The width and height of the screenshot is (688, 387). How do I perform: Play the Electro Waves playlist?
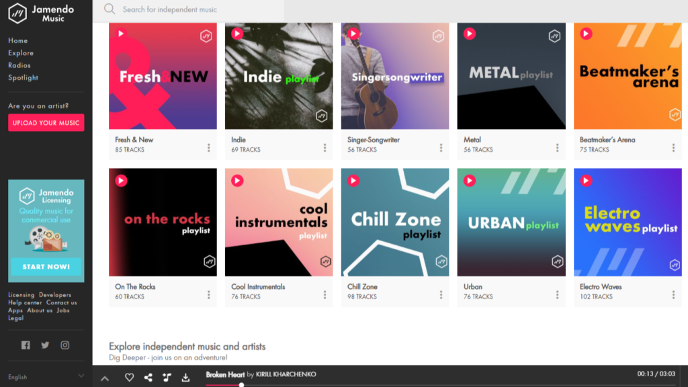tap(586, 180)
